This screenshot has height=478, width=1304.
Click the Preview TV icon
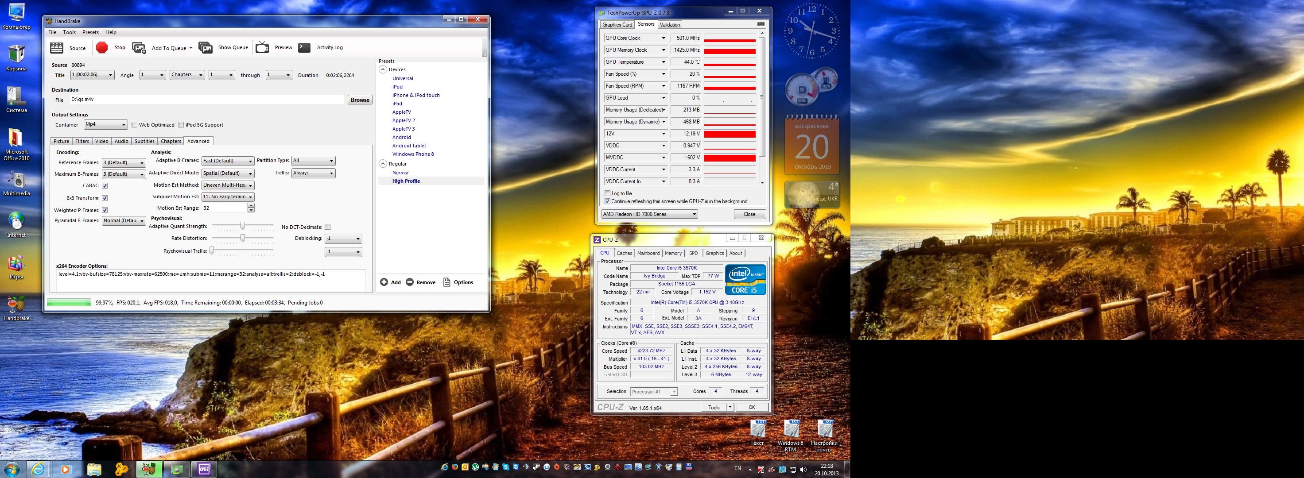[x=262, y=47]
